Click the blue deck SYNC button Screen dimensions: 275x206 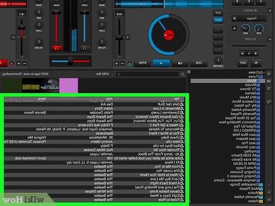[x=143, y=63]
